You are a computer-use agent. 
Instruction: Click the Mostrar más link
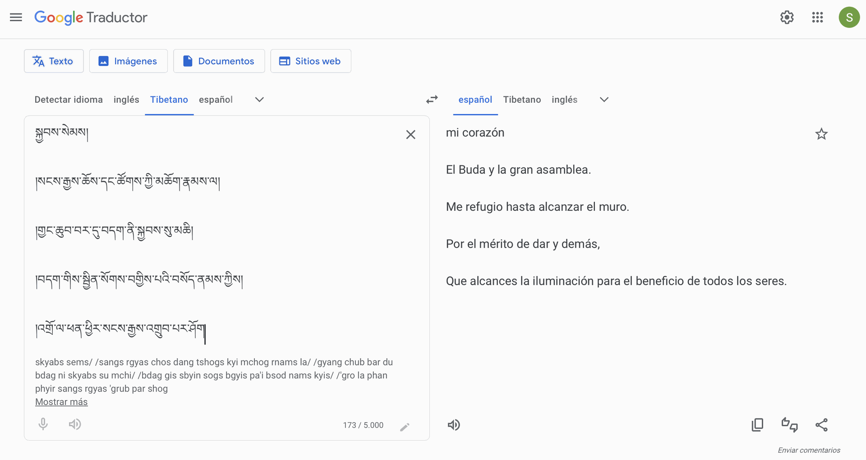61,402
